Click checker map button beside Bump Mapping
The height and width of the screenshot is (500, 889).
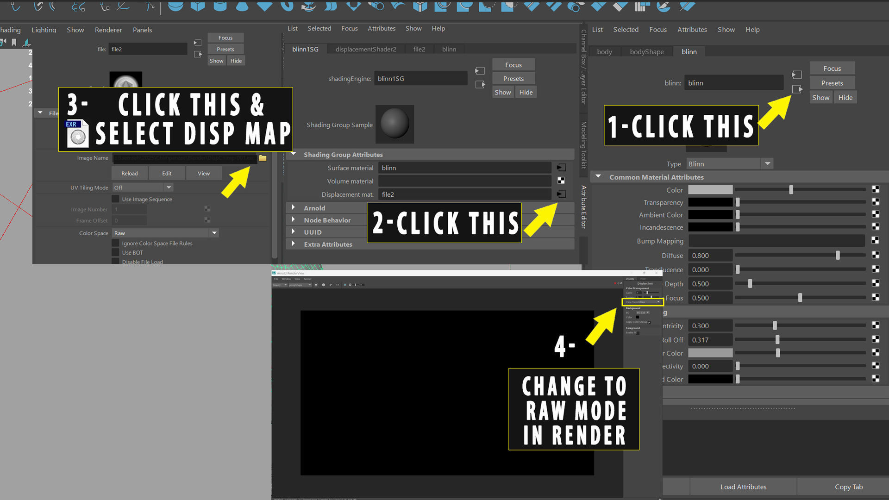point(875,240)
